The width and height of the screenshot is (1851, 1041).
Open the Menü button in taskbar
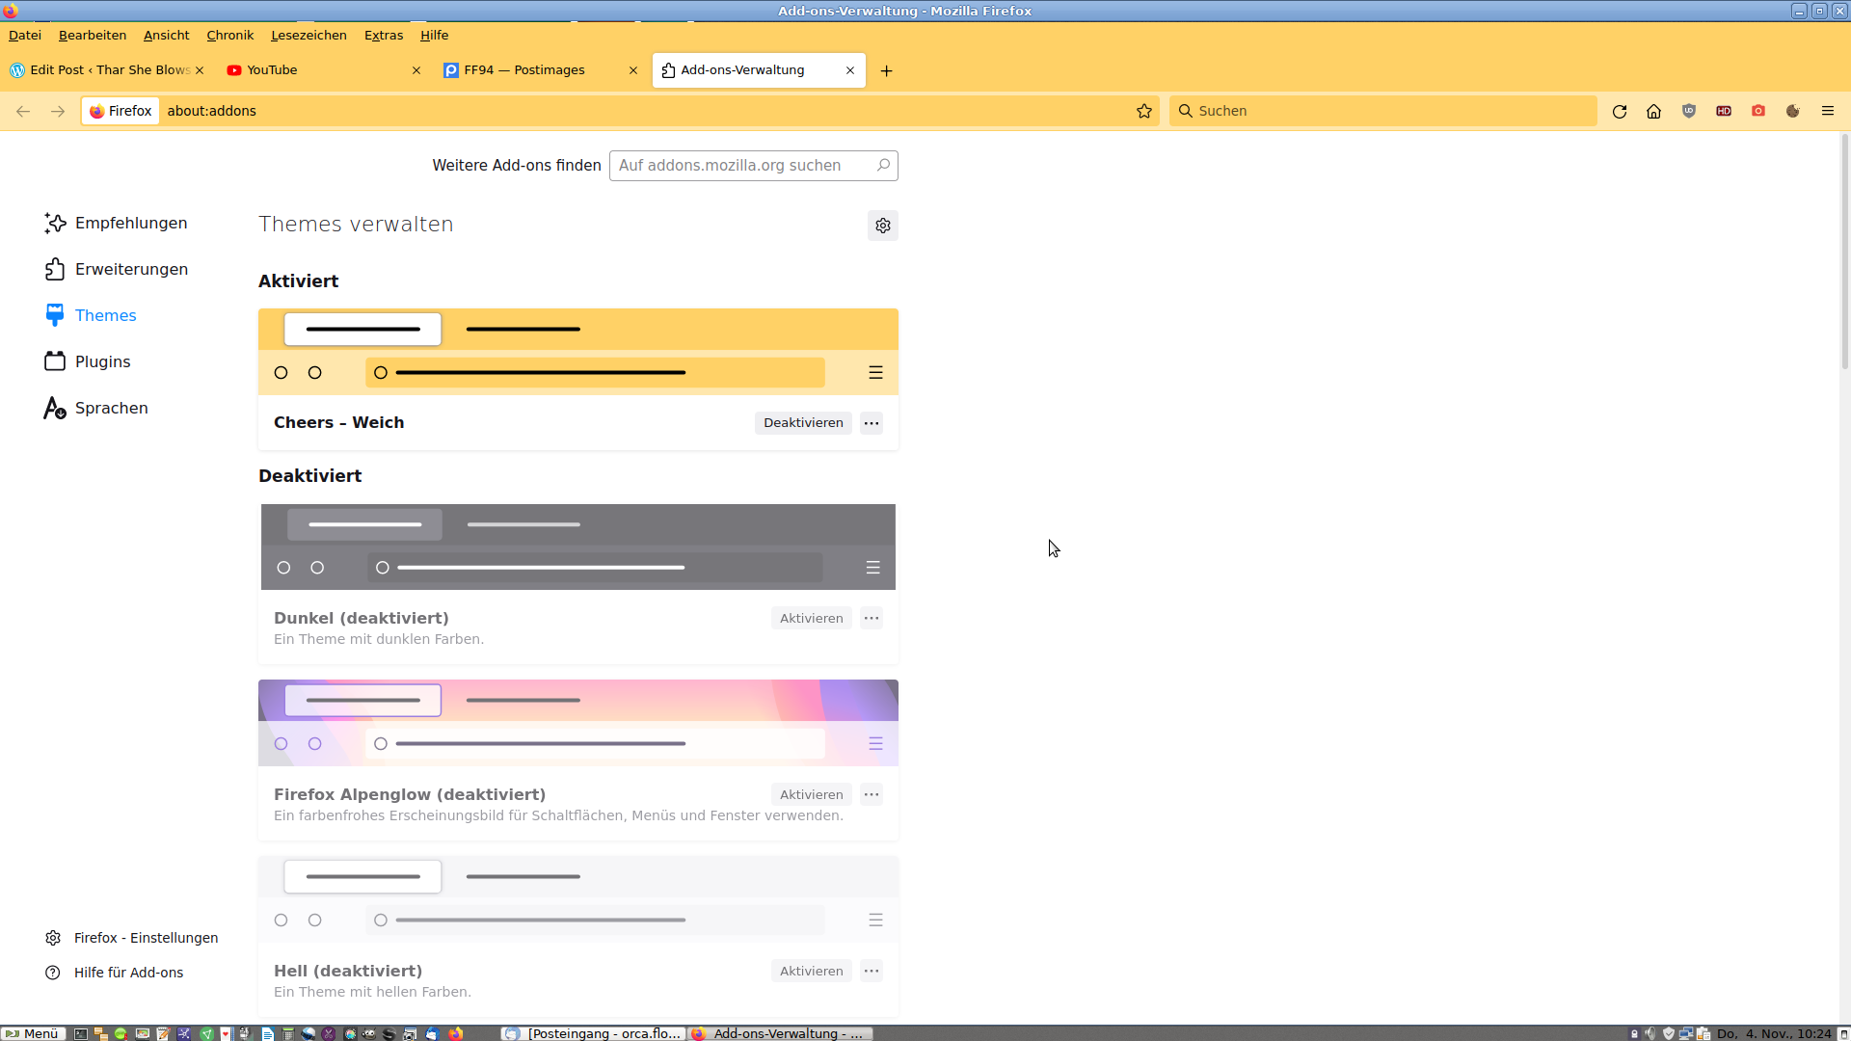(x=32, y=1033)
